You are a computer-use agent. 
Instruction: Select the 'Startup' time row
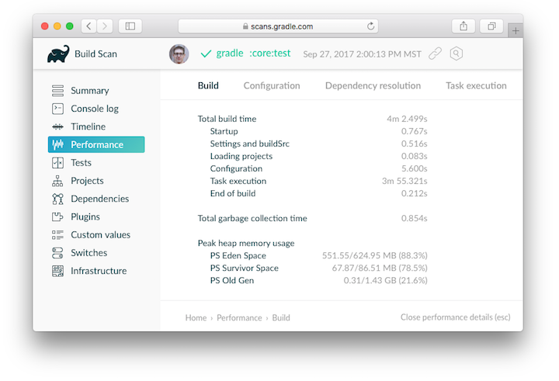coord(318,131)
